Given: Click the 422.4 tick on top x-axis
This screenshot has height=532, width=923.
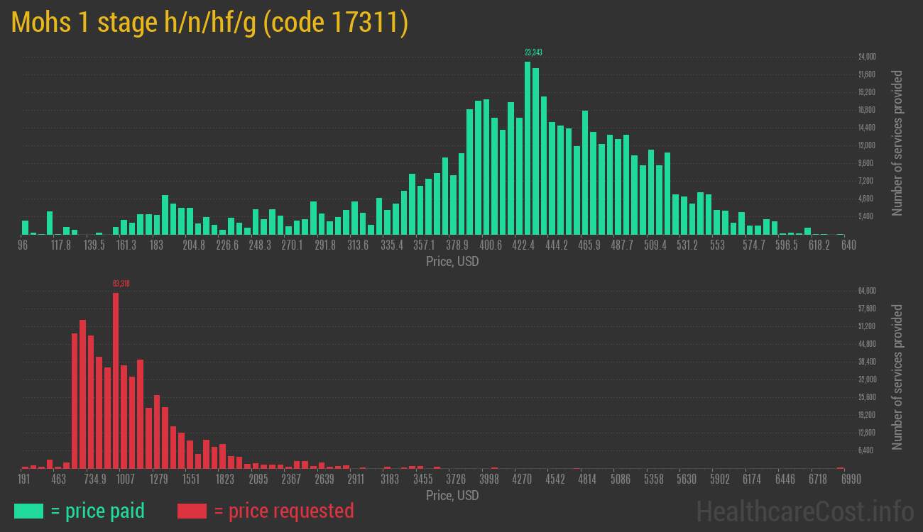Looking at the screenshot, I should click(524, 245).
